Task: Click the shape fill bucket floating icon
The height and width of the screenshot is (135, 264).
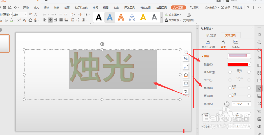Action: pos(186,75)
